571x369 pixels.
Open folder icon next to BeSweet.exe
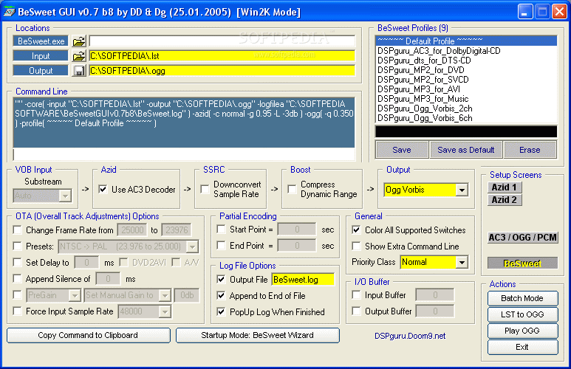tap(78, 41)
